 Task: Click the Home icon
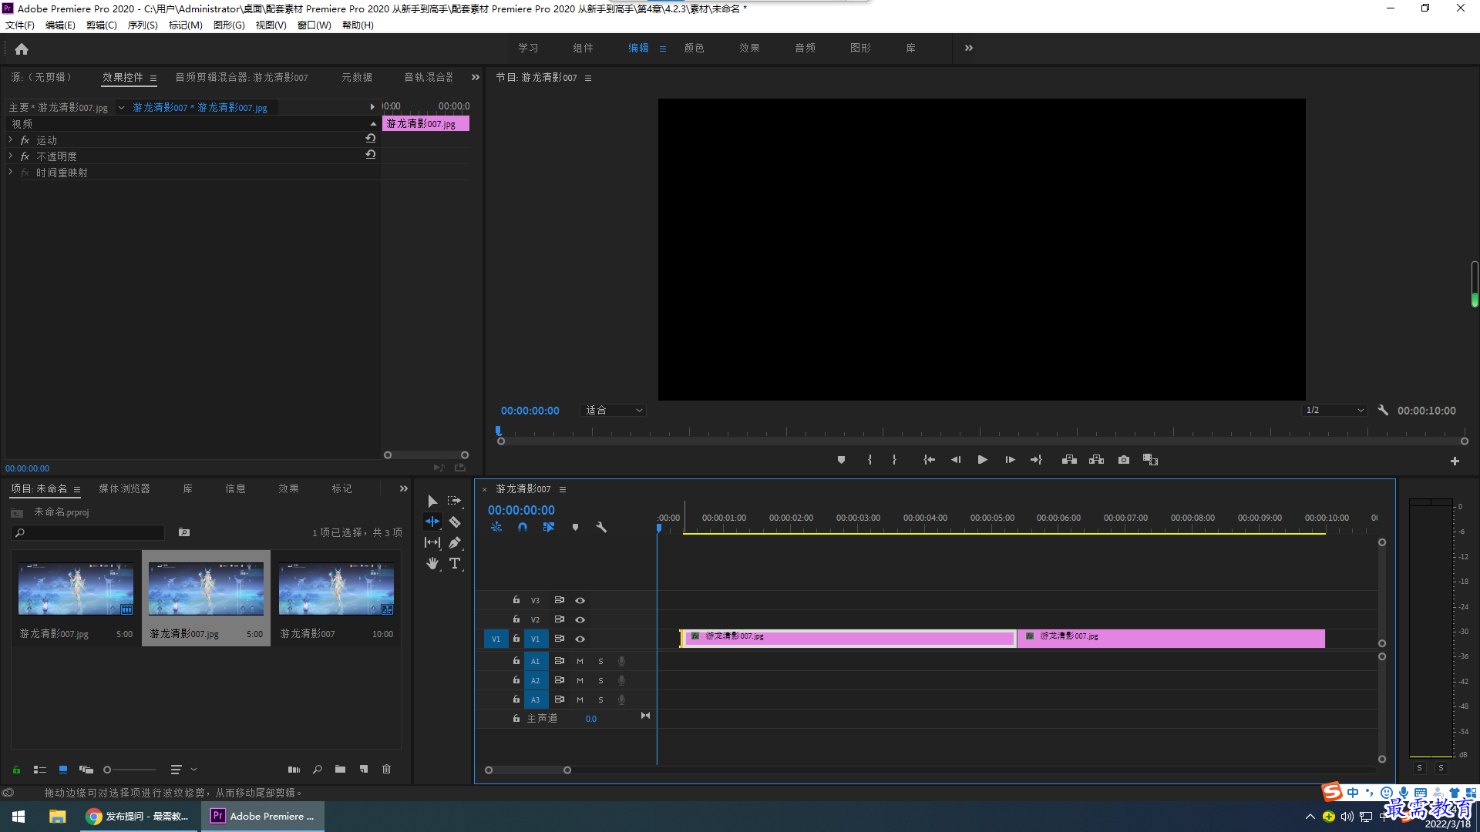point(22,49)
